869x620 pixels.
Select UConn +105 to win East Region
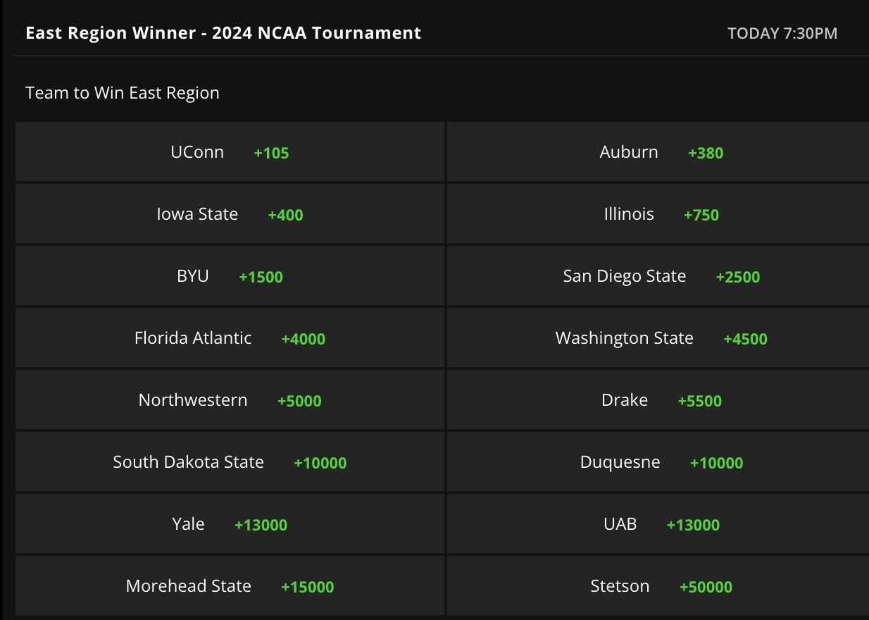(x=230, y=152)
